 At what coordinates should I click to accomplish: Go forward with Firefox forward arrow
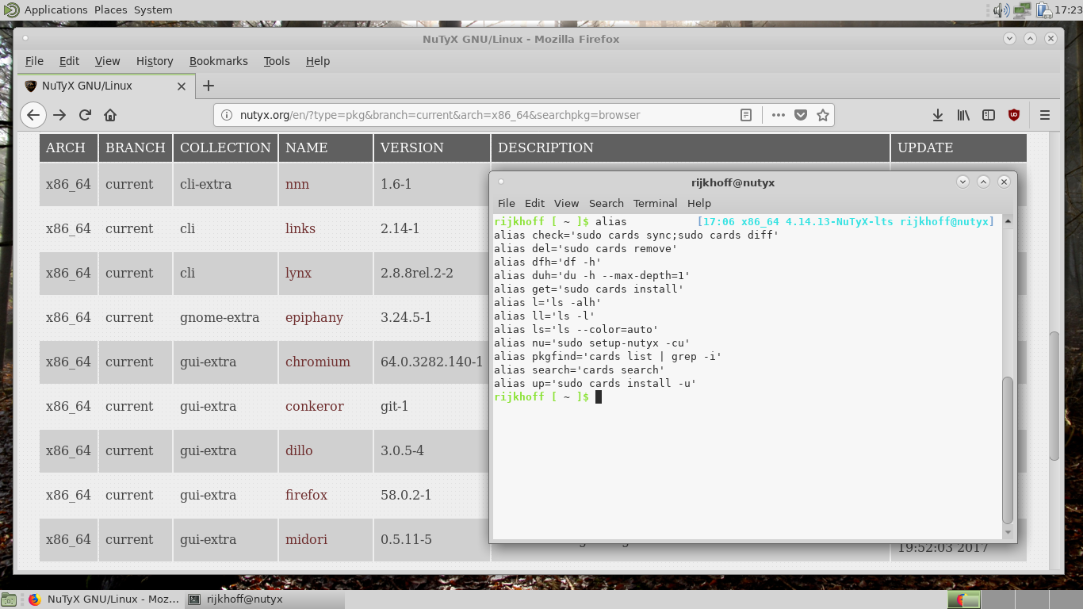[x=59, y=115]
